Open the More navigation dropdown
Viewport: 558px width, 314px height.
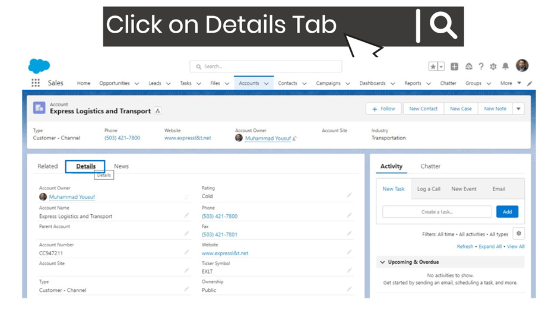click(x=511, y=83)
